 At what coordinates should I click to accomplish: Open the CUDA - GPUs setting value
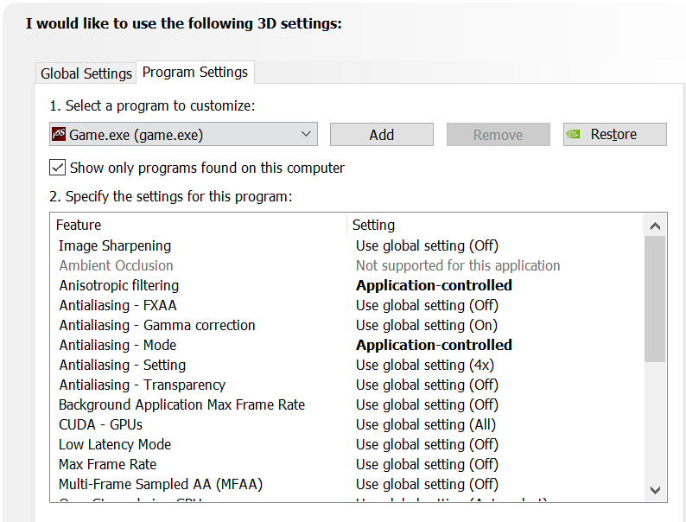click(x=426, y=424)
